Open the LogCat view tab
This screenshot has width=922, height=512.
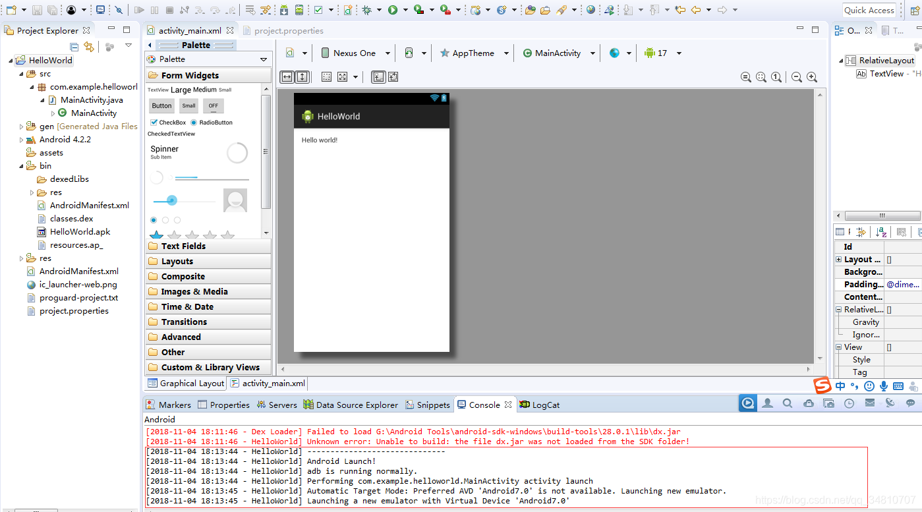[x=540, y=405]
